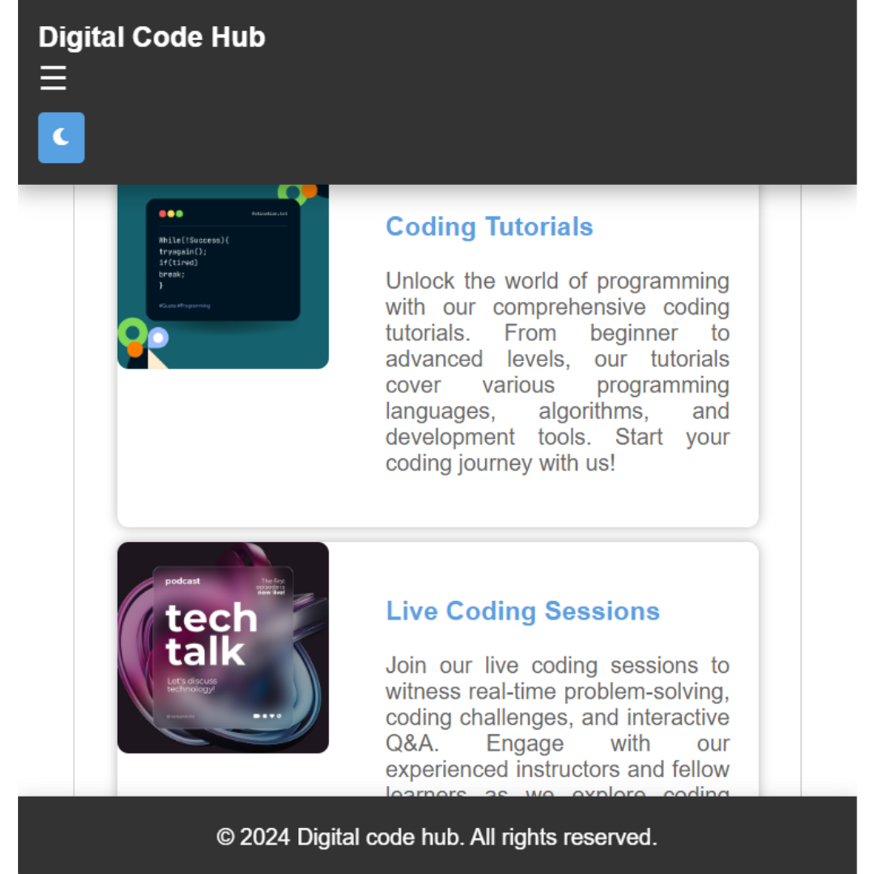Click the green dot in code window image
Screen dimensions: 874x874
point(179,213)
